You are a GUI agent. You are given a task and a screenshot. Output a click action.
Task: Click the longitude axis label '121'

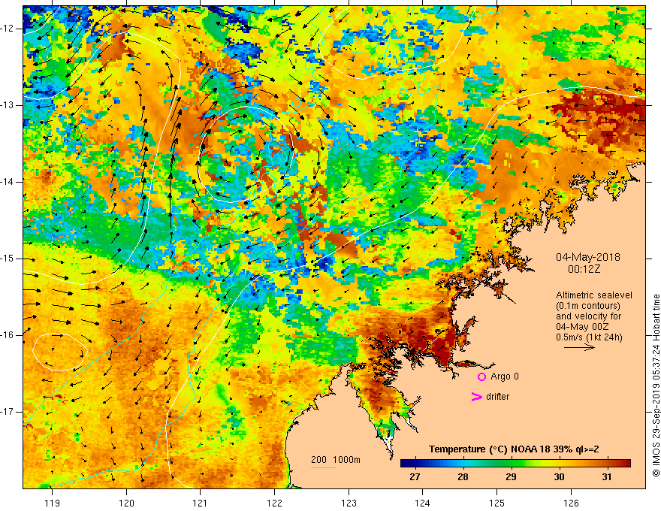click(200, 503)
